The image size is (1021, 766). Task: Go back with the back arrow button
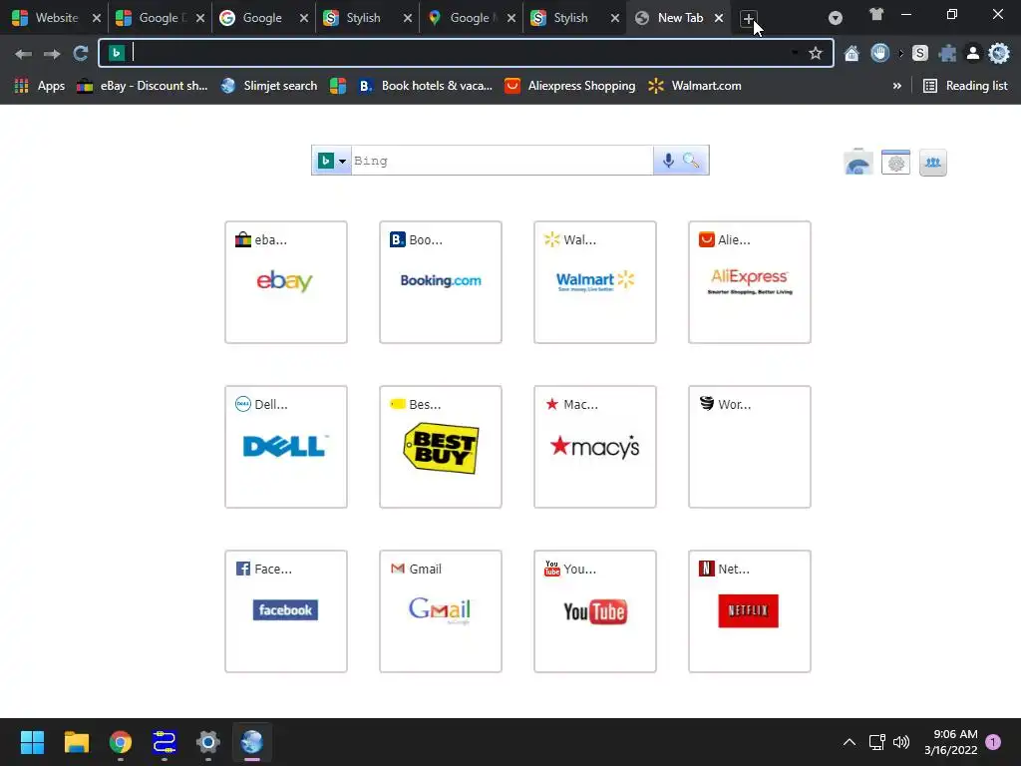tap(23, 54)
